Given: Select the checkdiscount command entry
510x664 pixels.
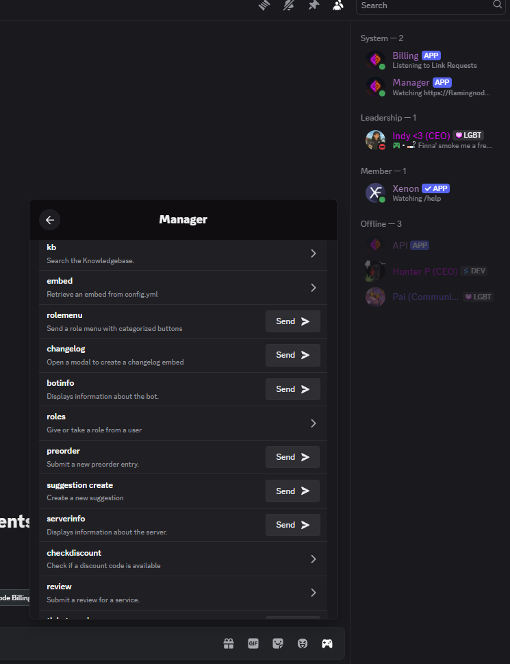Looking at the screenshot, I should coord(183,559).
